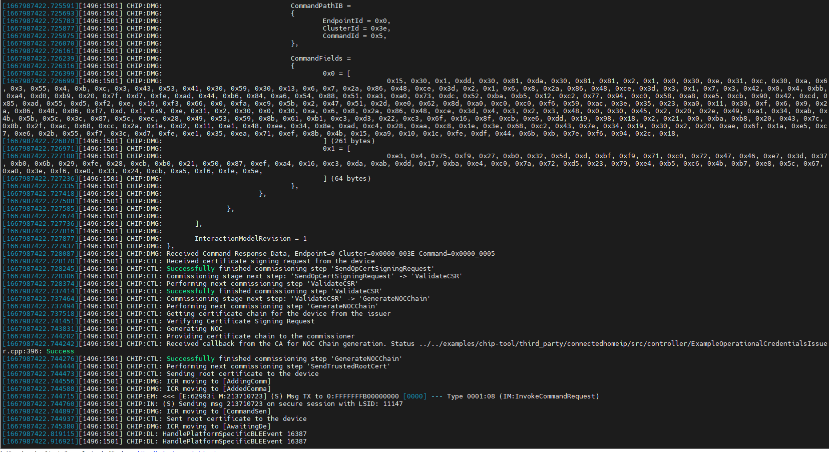Select 'Received certificate signing request from the device'

(270, 261)
